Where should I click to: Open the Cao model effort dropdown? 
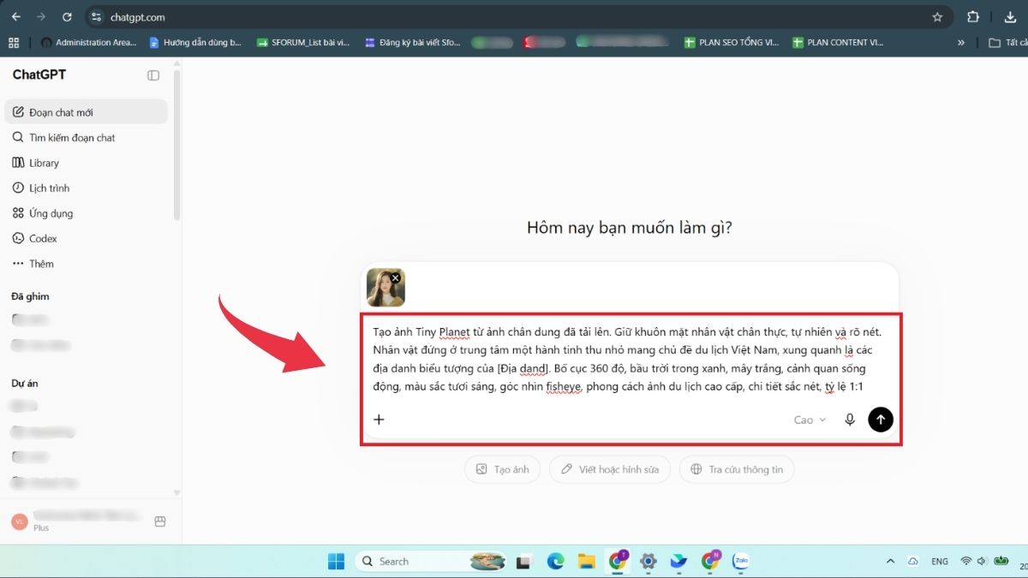coord(810,420)
